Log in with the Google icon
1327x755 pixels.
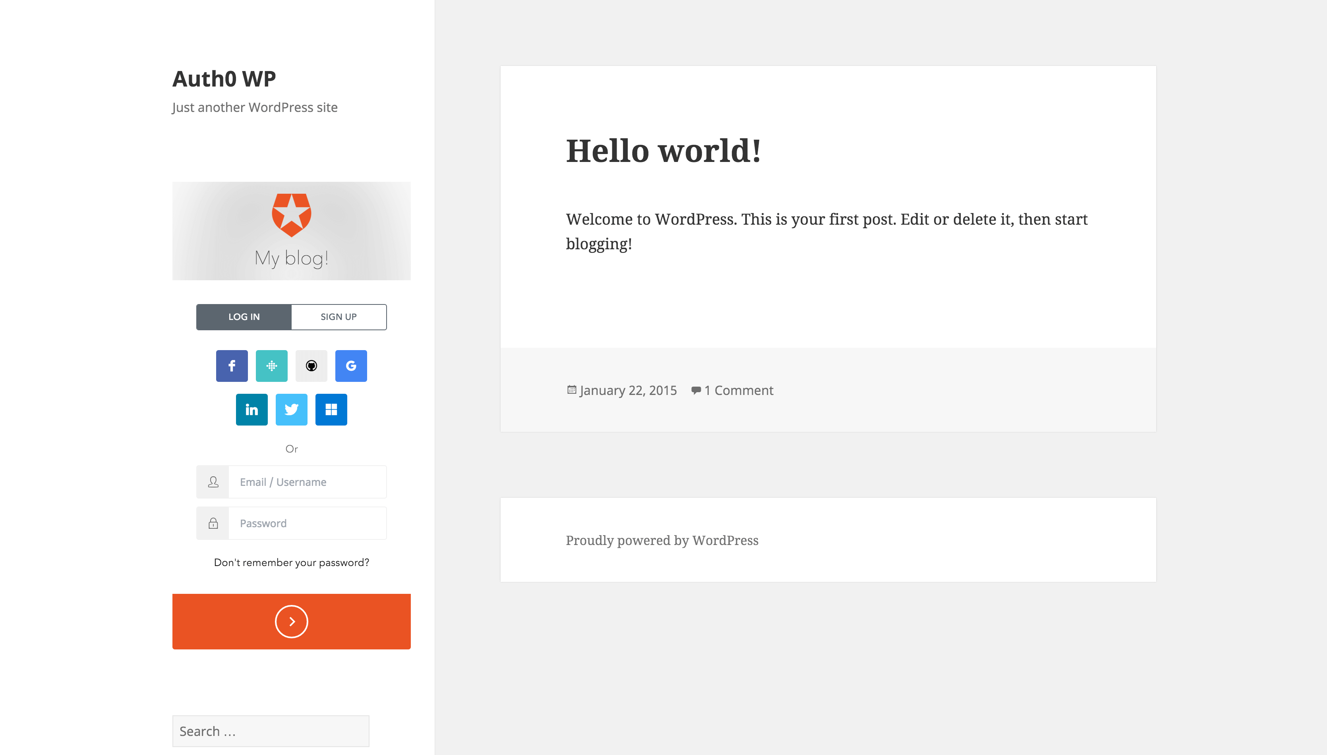pyautogui.click(x=351, y=366)
